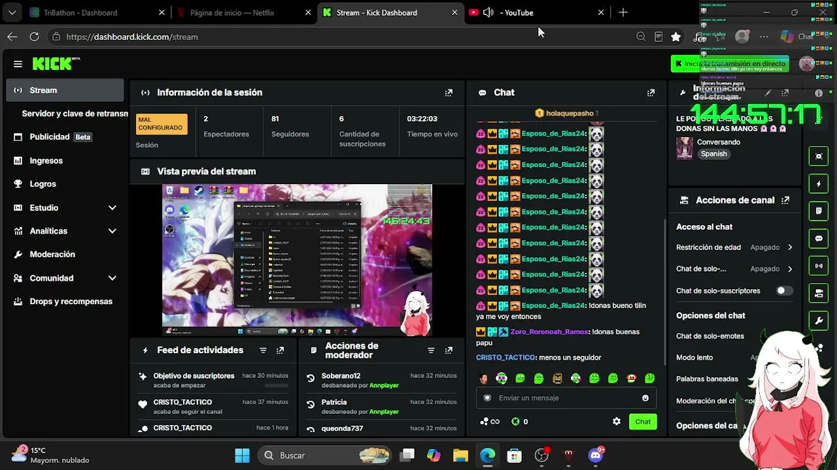The image size is (837, 470).
Task: Refresh the browser page
Action: tap(34, 37)
